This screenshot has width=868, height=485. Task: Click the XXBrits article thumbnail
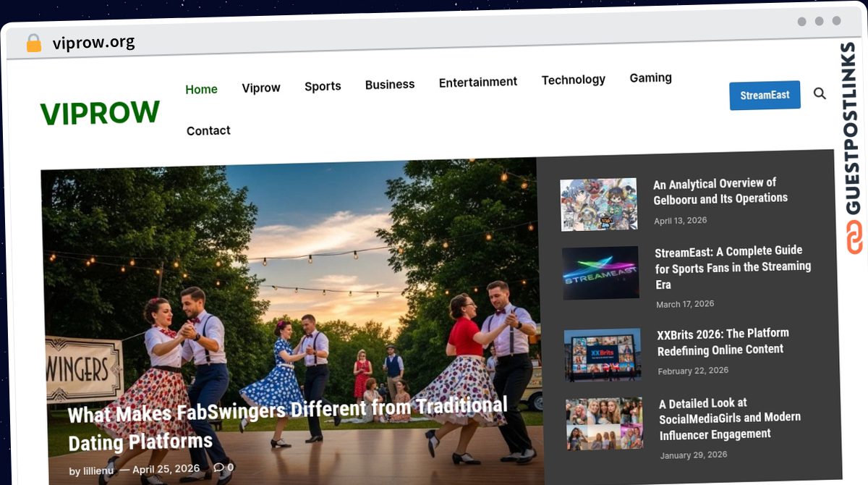603,355
